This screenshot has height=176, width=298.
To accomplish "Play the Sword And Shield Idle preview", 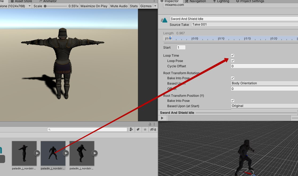I will (162, 118).
